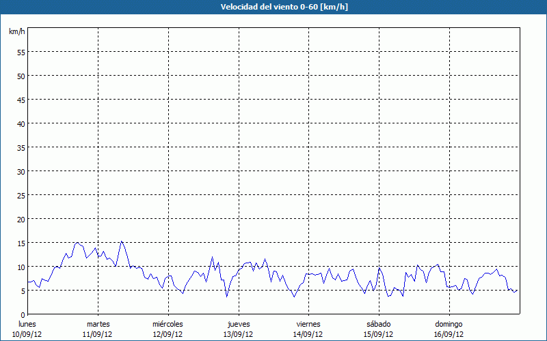Image resolution: width=547 pixels, height=341 pixels.
Task: Click the 0 value at the y-axis origin
Action: coord(23,314)
